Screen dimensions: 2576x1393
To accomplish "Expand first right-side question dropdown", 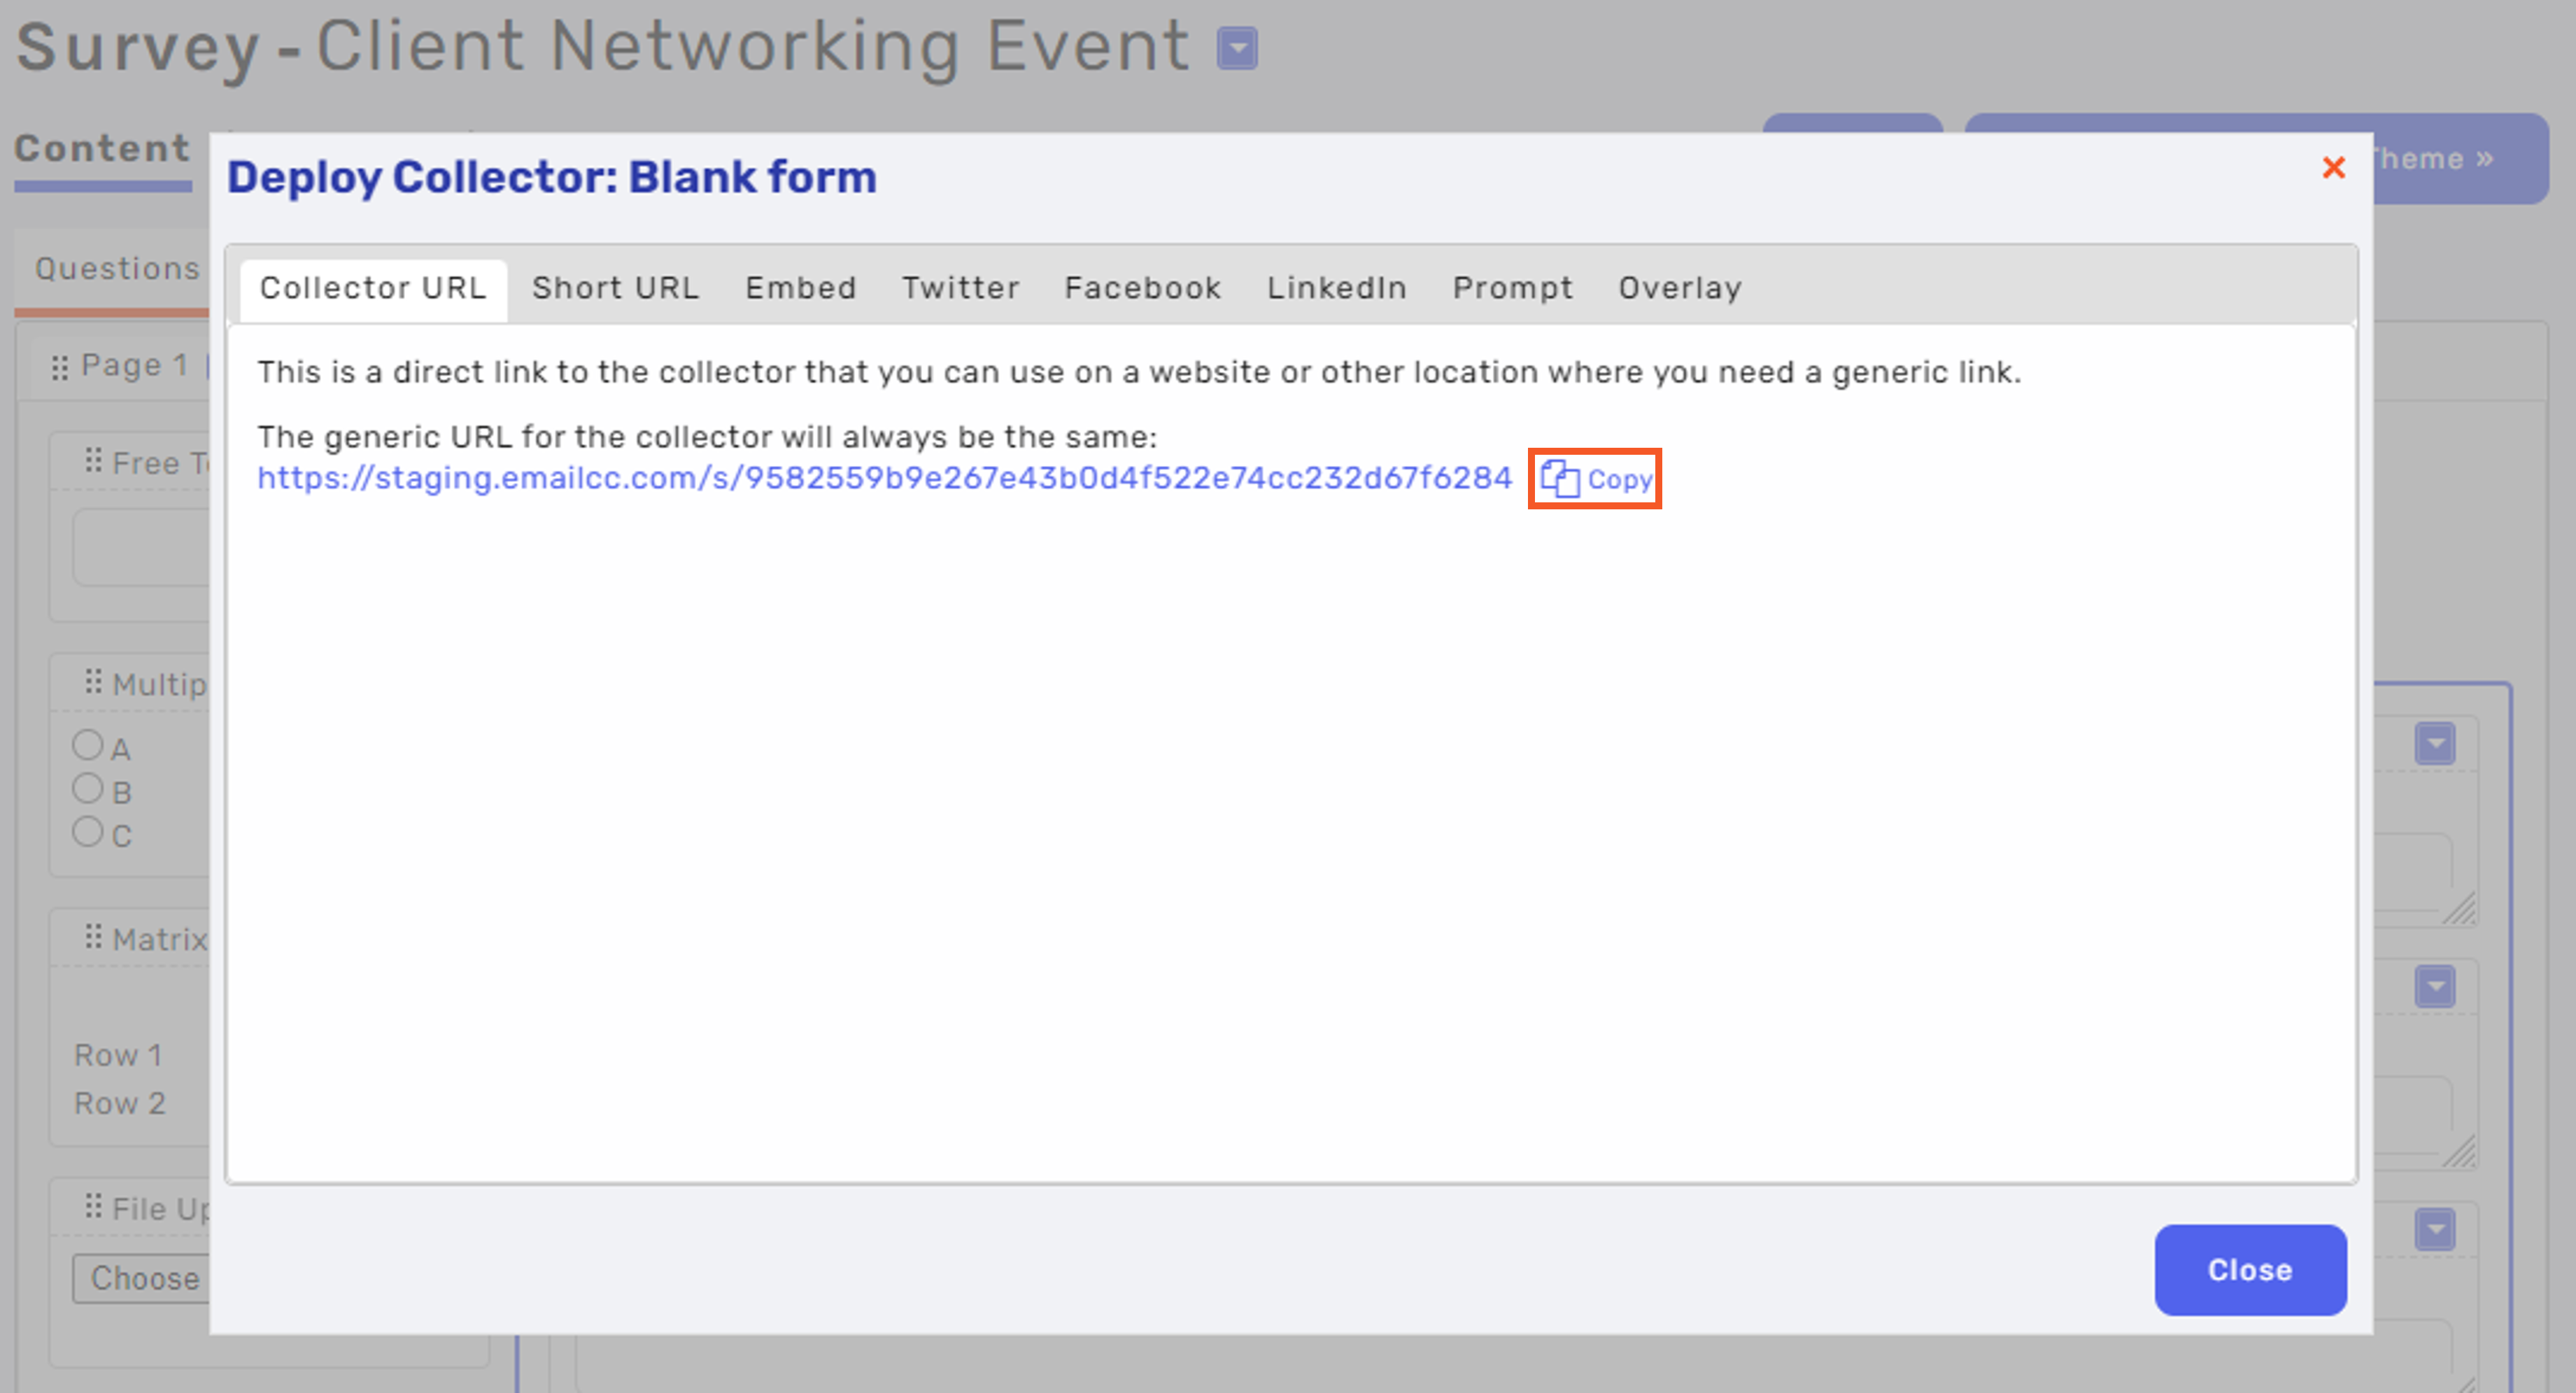I will point(2435,743).
